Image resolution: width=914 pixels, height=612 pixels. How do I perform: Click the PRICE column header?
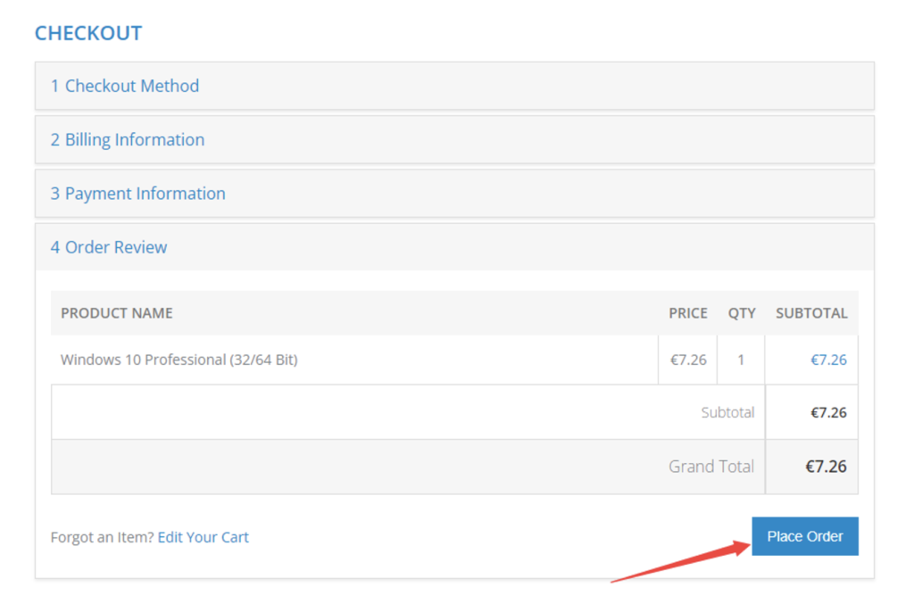(x=688, y=313)
